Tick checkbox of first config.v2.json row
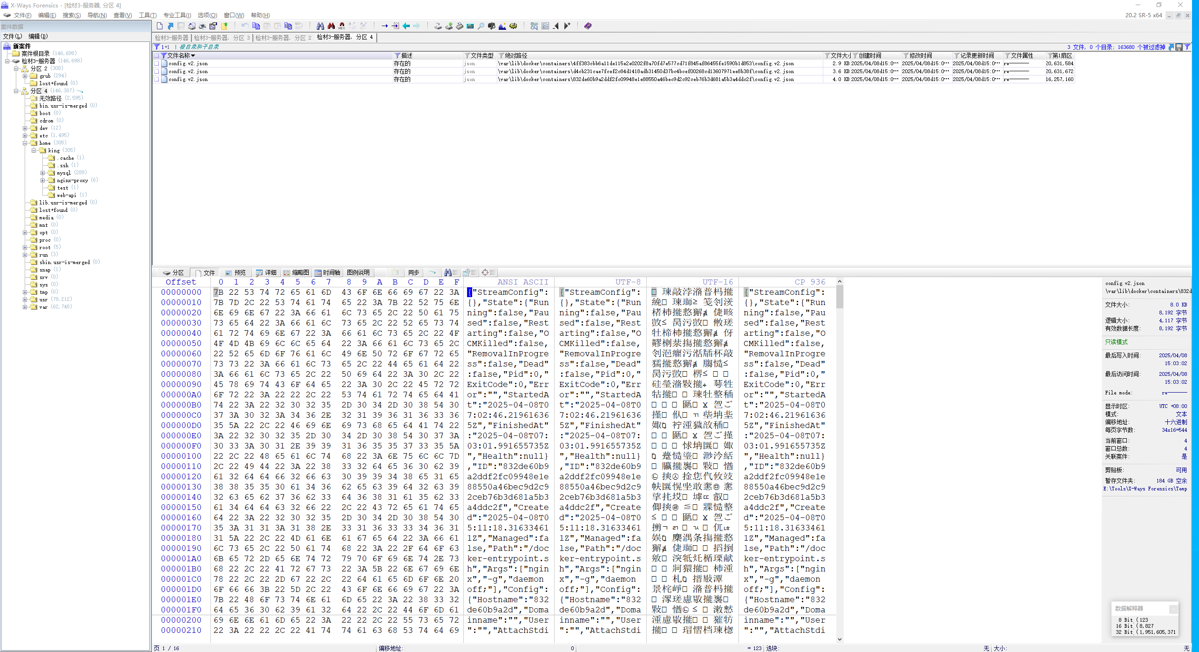Screen dimensions: 1199x652 (x=156, y=63)
